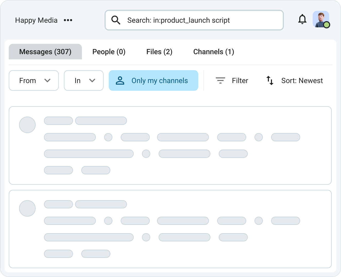Click the green online status dot
The width and height of the screenshot is (341, 277).
tap(327, 25)
